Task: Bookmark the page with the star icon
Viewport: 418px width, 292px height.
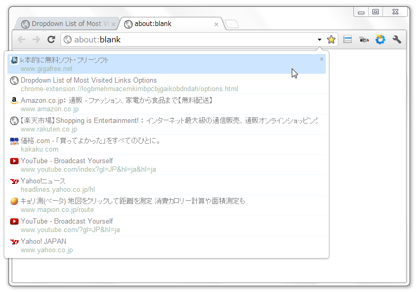Action: (x=331, y=39)
